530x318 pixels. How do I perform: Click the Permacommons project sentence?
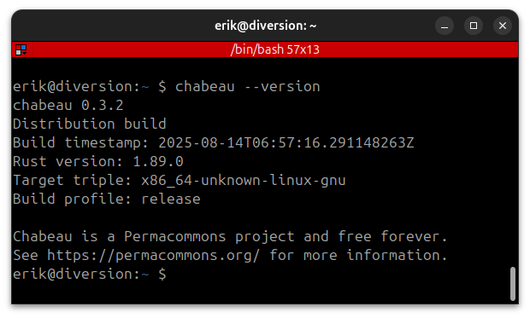pos(230,236)
